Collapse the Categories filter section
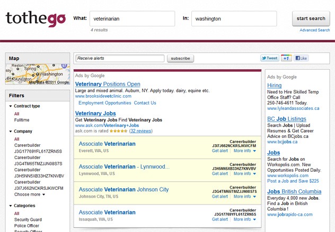The image size is (335, 232). tap(22, 206)
